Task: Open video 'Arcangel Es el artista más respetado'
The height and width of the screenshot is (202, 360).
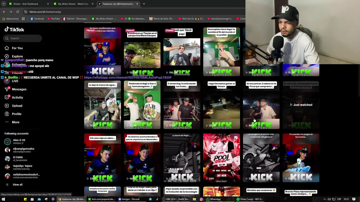Action: [261, 158]
